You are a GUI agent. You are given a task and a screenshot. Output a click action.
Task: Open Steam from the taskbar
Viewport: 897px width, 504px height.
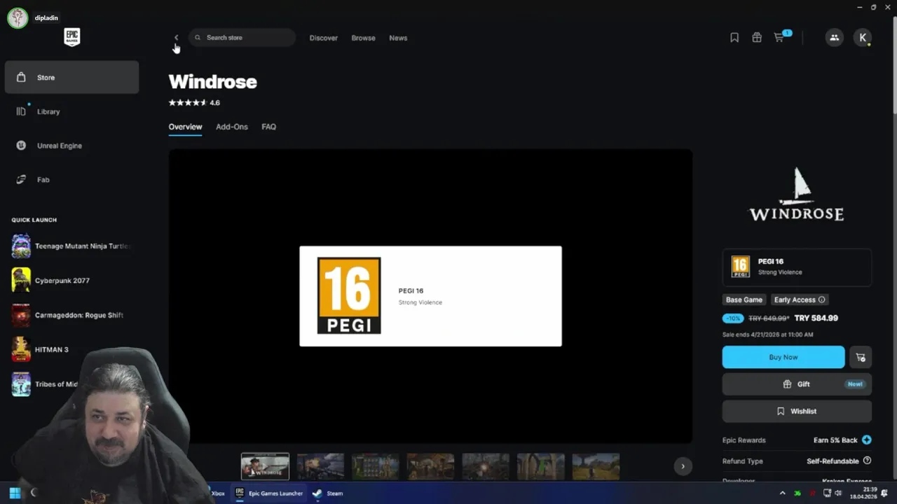point(328,493)
